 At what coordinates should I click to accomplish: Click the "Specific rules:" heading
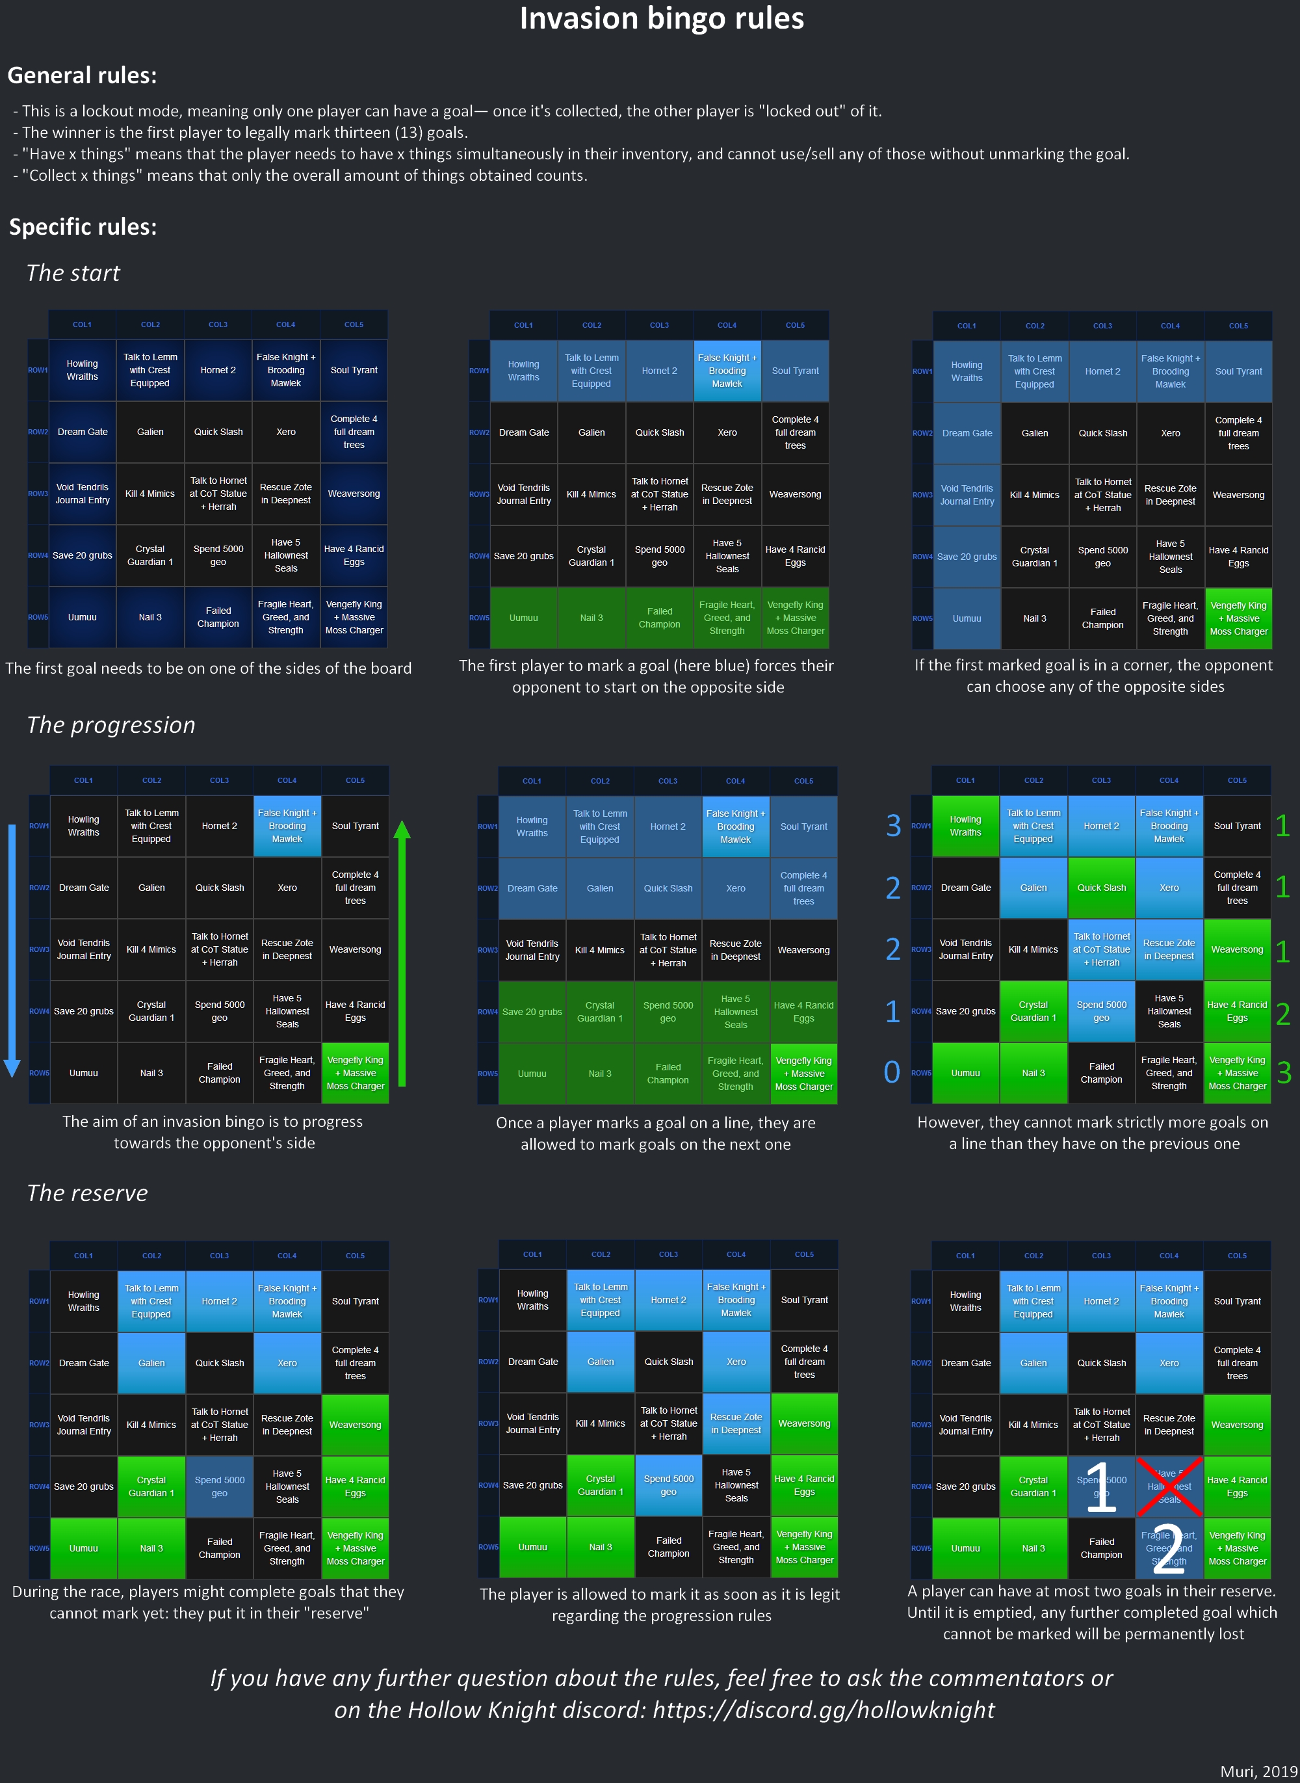pos(83,227)
